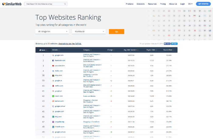This screenshot has width=213, height=139.
Task: Click the linkedin.com favicon icon
Action: click(x=53, y=127)
